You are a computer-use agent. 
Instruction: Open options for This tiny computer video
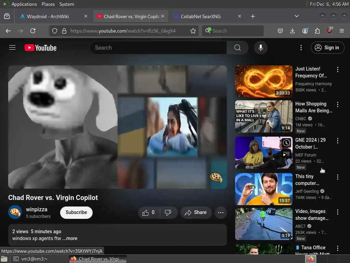[x=337, y=177]
